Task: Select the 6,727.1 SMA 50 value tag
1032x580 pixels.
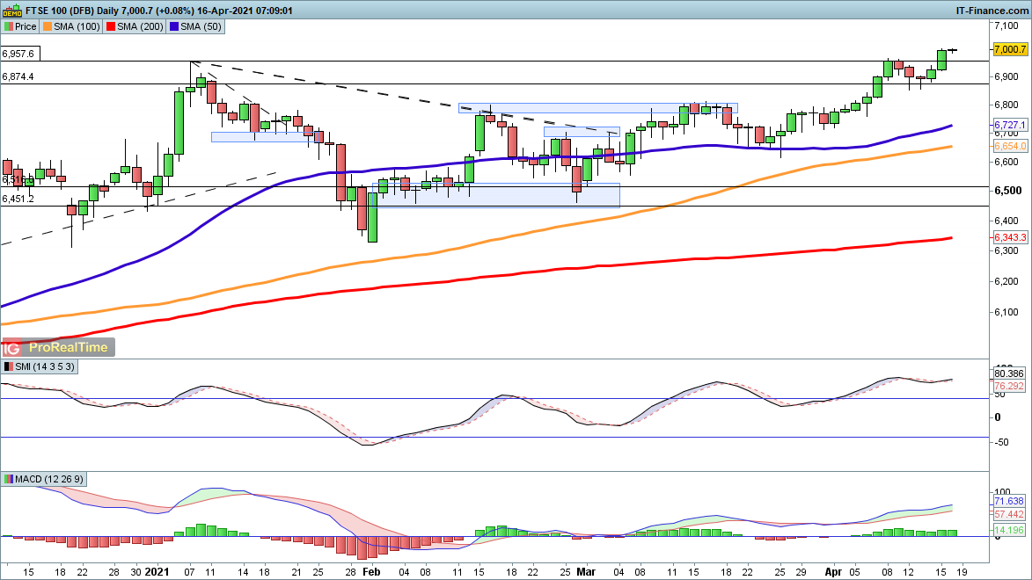Action: [1010, 126]
